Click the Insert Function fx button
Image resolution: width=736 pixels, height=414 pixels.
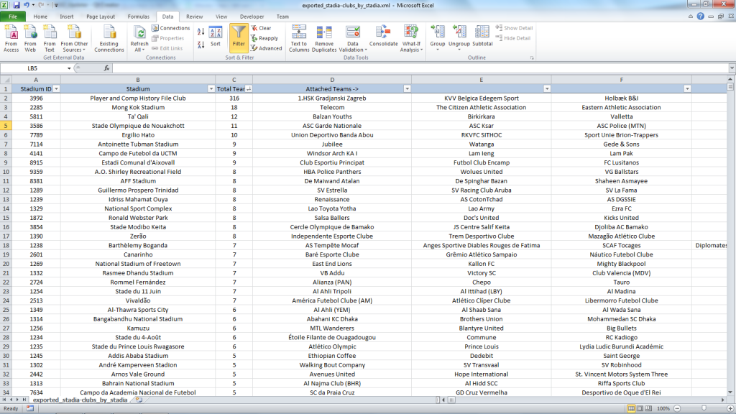[x=106, y=68]
